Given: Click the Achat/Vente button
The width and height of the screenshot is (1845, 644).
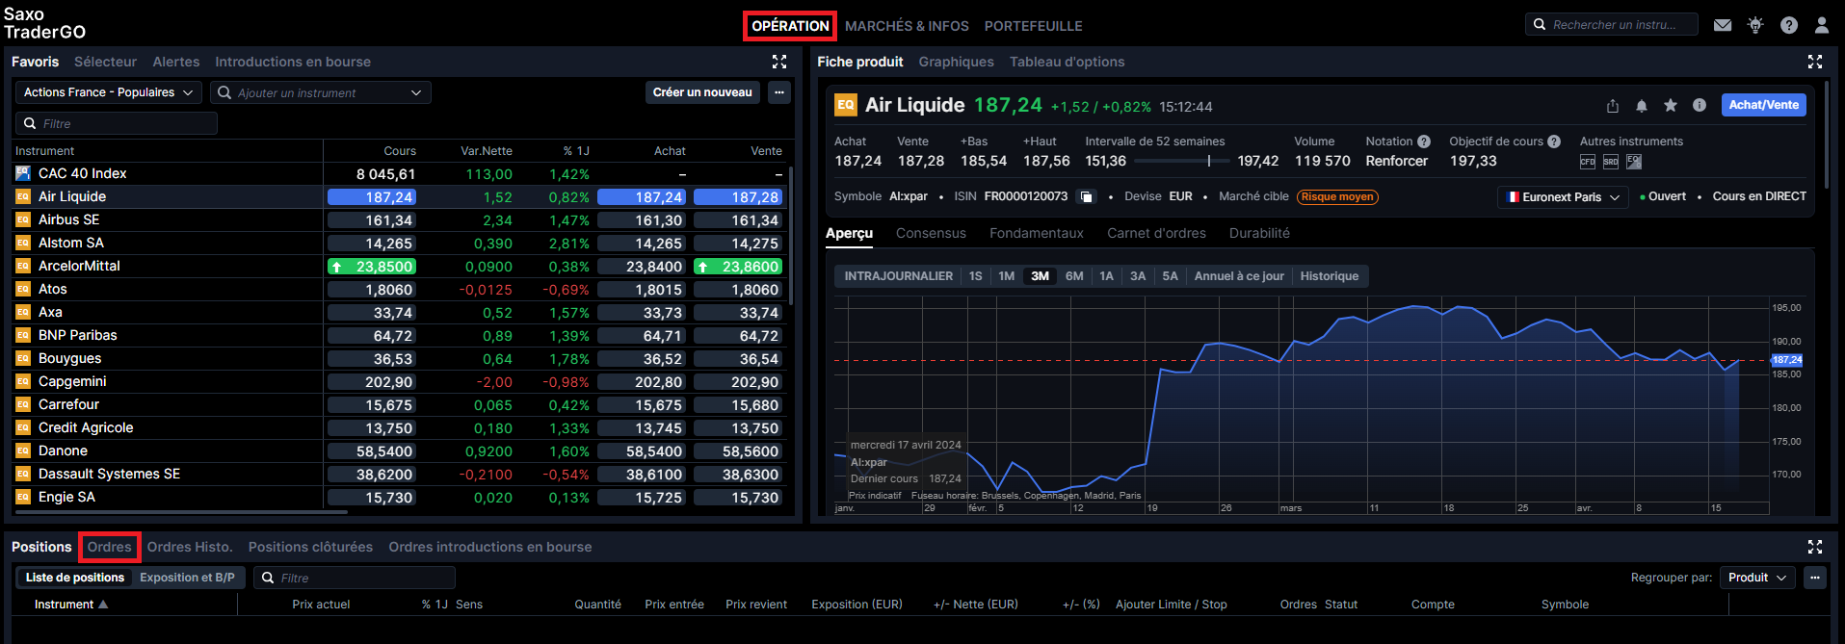Looking at the screenshot, I should tap(1763, 105).
